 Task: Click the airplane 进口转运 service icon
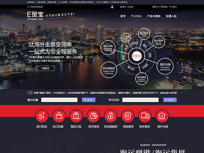click(42, 116)
